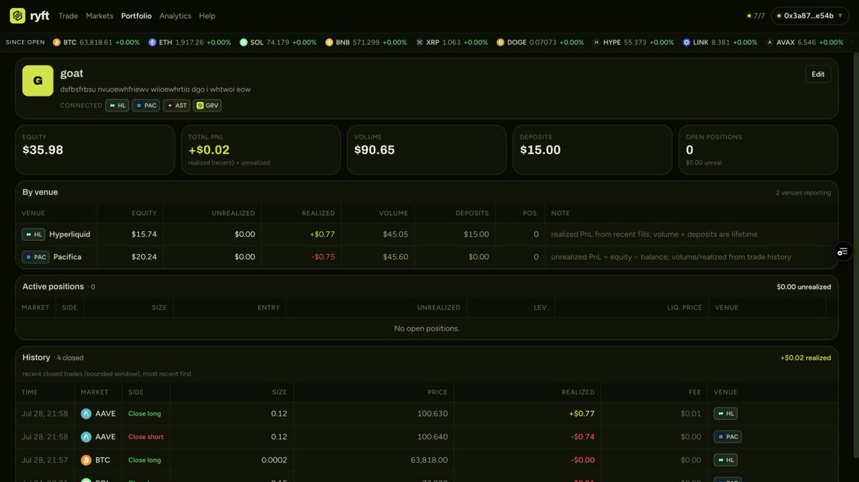Open the side panel list icon on the right edge
The width and height of the screenshot is (859, 482).
843,251
